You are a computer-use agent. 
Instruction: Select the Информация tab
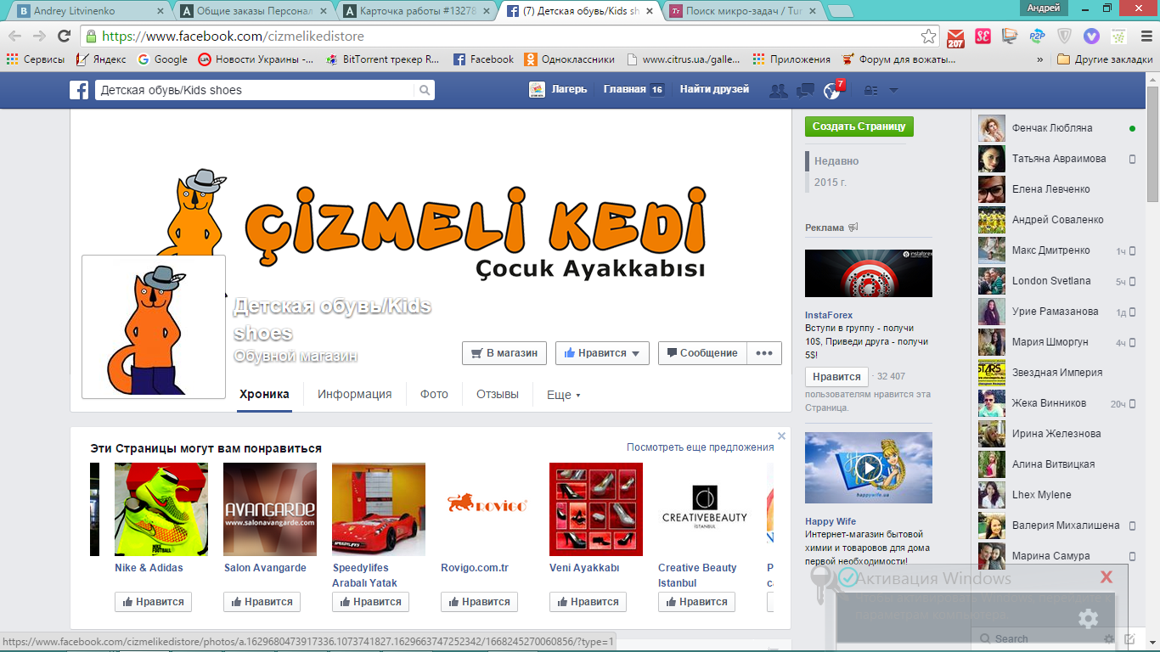tap(354, 395)
